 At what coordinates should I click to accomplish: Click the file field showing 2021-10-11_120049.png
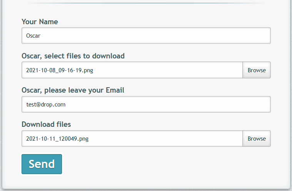(x=132, y=138)
